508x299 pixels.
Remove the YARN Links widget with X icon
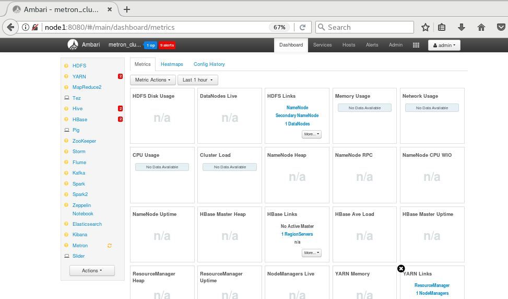(x=401, y=269)
